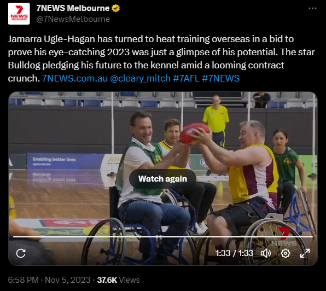Open the #7NEWS hashtag

pos(220,78)
